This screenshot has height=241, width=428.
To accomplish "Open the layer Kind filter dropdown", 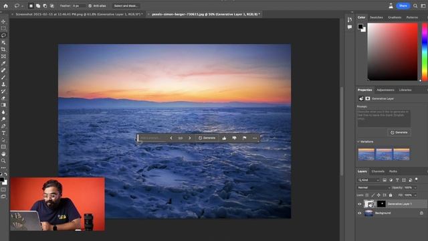I will pos(368,180).
